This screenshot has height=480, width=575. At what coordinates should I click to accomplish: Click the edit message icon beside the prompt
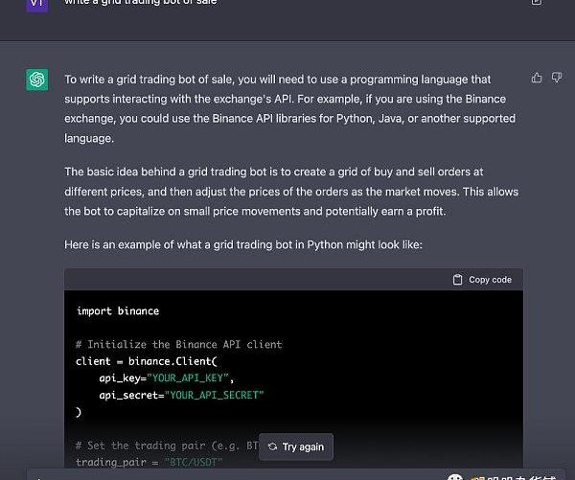[x=536, y=2]
